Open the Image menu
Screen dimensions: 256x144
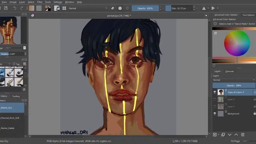(13, 2)
